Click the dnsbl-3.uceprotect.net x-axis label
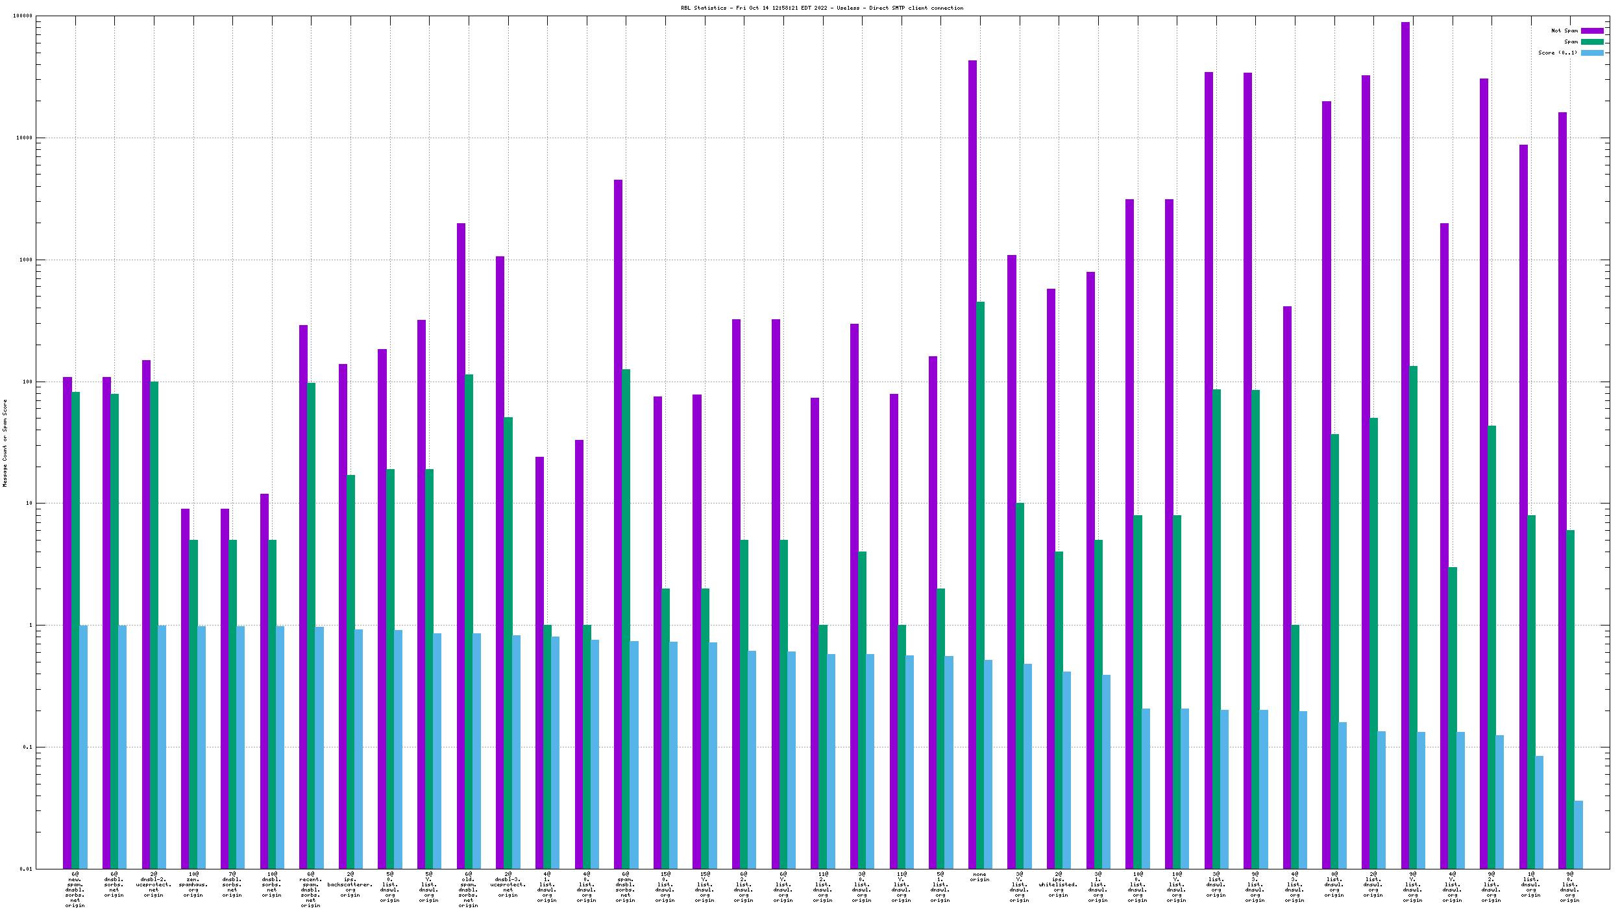The width and height of the screenshot is (1620, 911). [508, 884]
